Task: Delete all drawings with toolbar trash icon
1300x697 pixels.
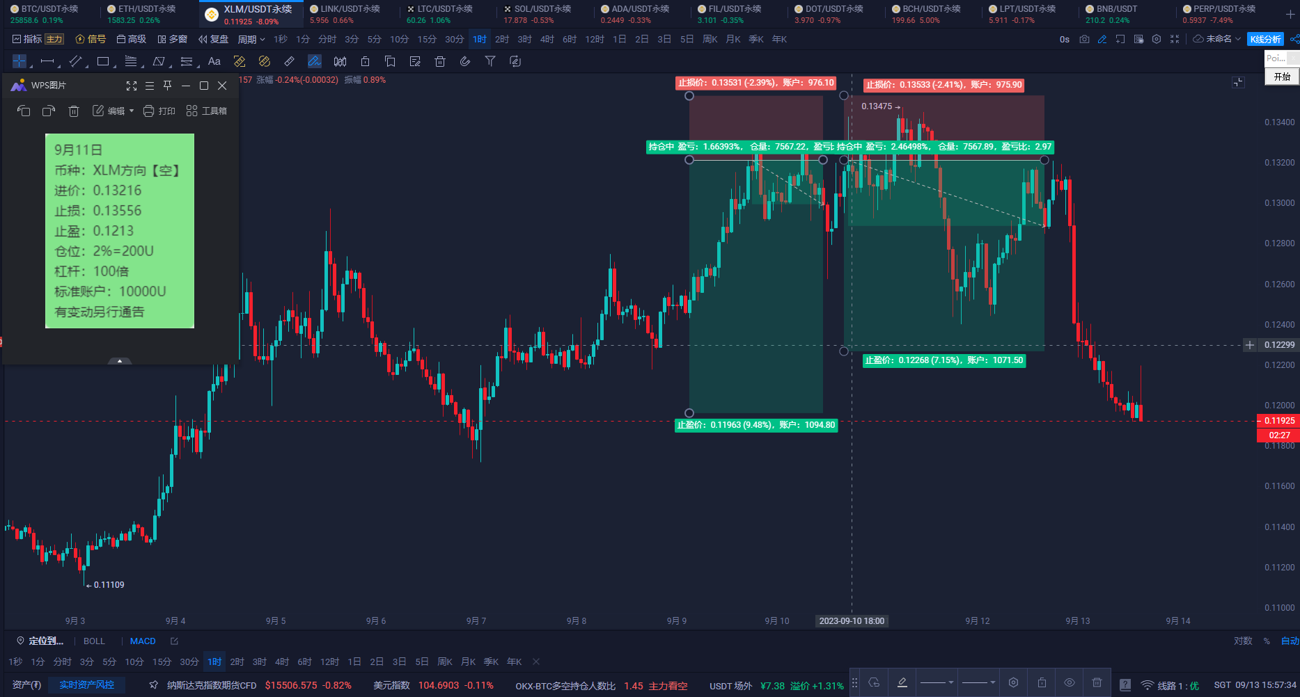Action: click(440, 61)
